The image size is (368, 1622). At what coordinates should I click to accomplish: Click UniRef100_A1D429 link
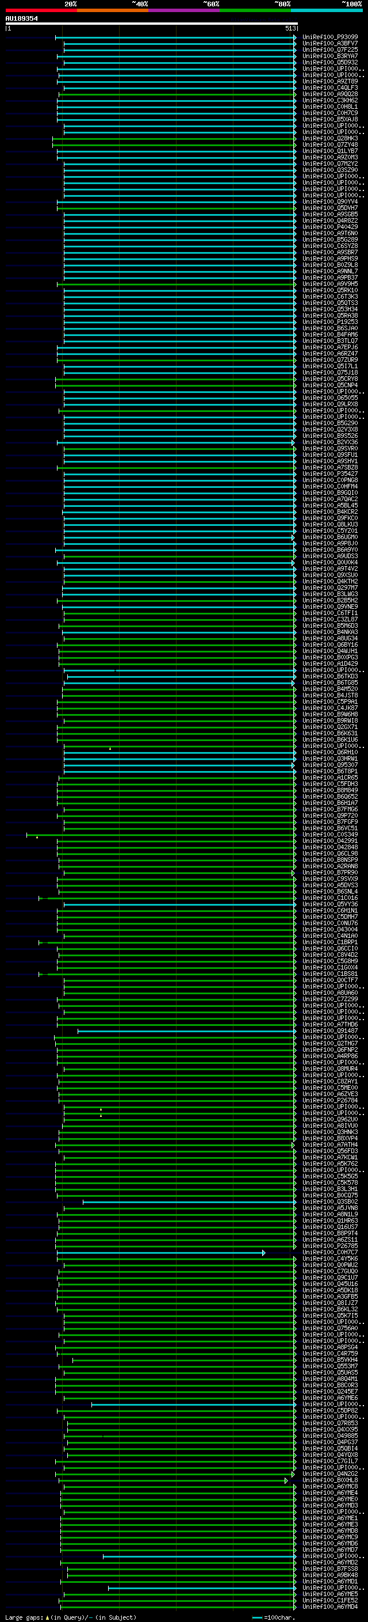(330, 663)
